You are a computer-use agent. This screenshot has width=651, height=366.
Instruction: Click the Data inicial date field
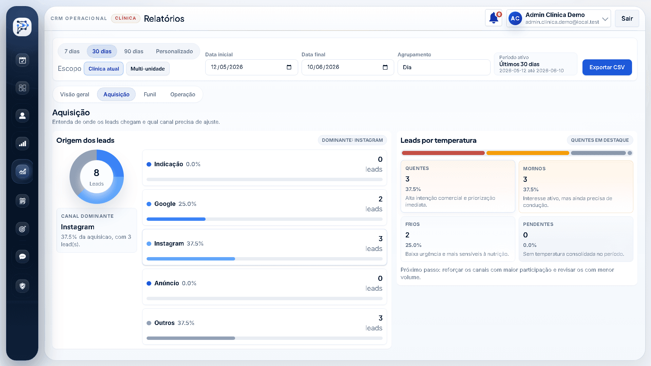(x=251, y=67)
